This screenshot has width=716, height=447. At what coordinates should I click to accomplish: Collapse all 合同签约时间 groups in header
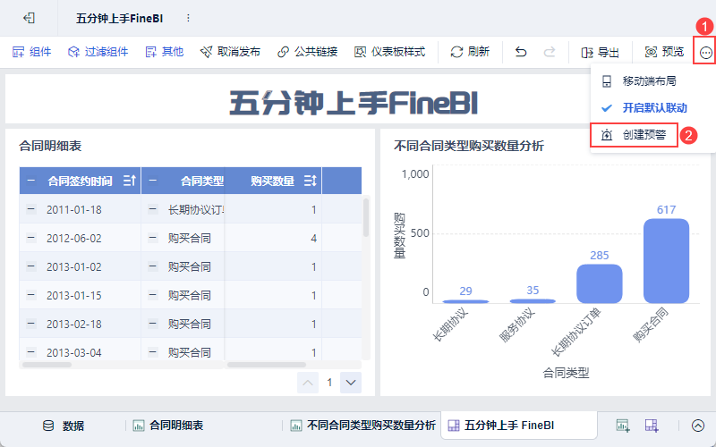click(x=31, y=181)
